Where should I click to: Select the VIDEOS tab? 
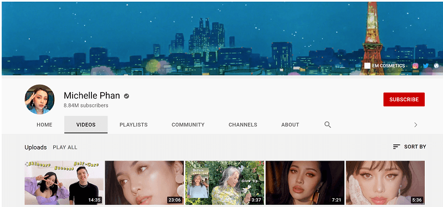pos(86,125)
